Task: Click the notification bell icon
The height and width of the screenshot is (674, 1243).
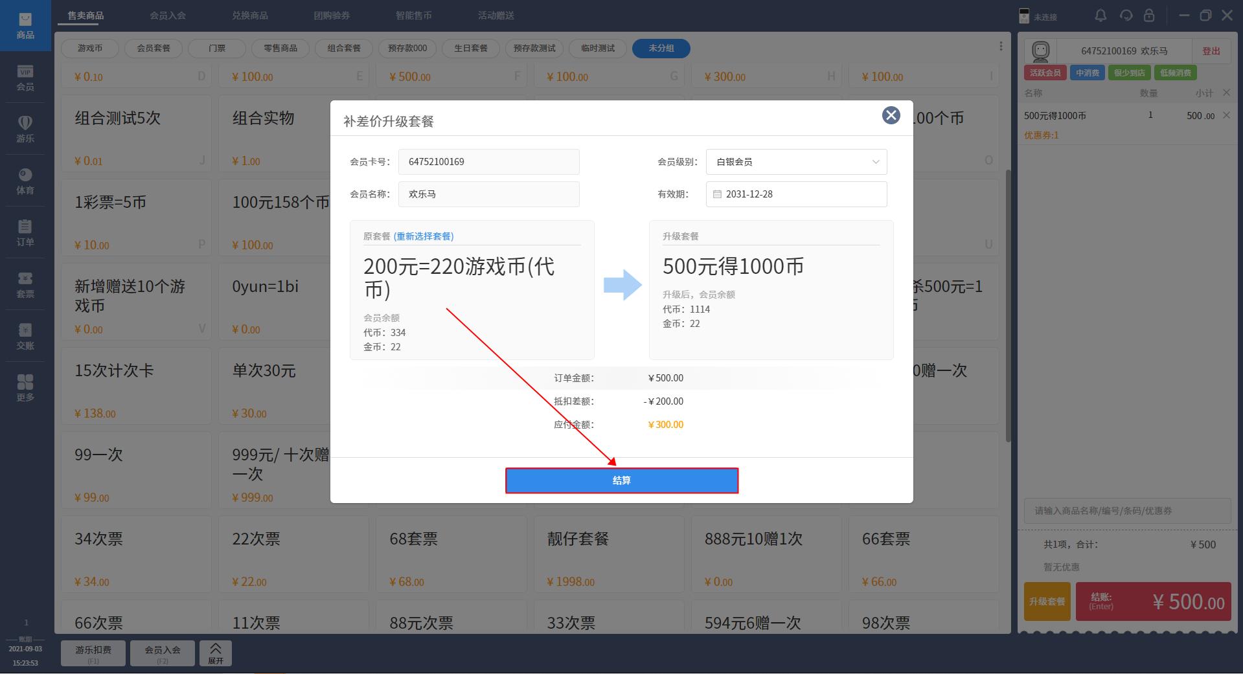Action: point(1100,16)
